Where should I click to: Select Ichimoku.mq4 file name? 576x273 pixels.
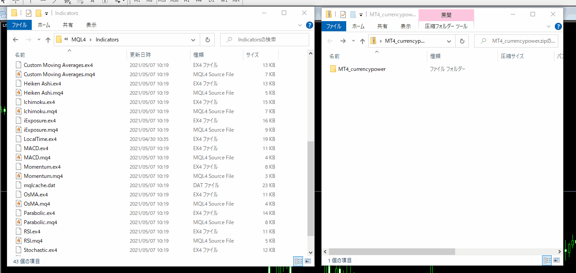(41, 111)
